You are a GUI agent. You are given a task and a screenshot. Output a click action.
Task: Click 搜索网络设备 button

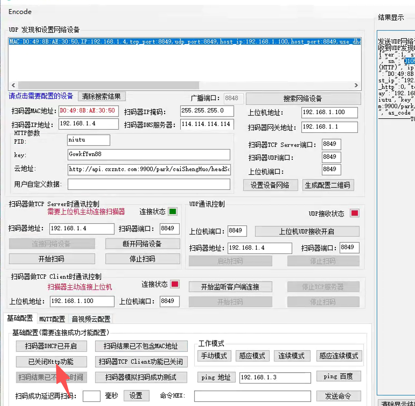click(x=303, y=98)
